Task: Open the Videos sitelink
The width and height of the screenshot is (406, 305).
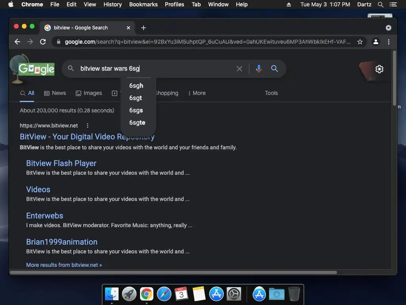Action: 38,189
